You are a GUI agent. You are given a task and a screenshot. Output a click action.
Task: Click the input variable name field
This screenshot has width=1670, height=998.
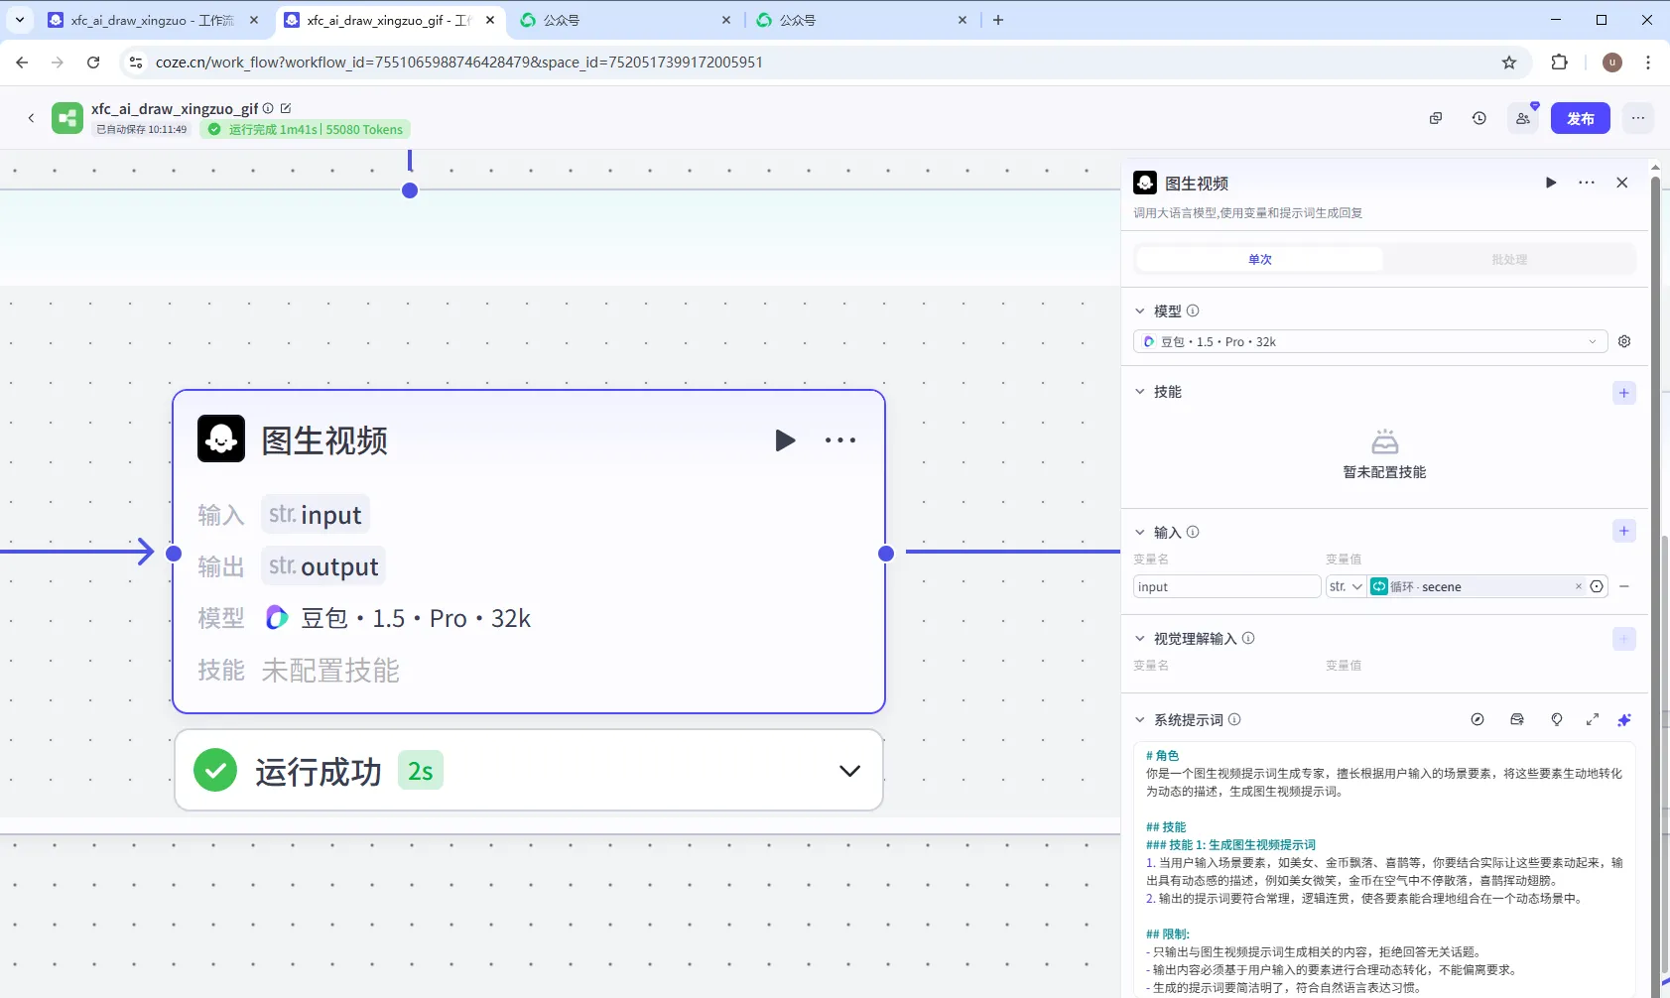(x=1225, y=586)
